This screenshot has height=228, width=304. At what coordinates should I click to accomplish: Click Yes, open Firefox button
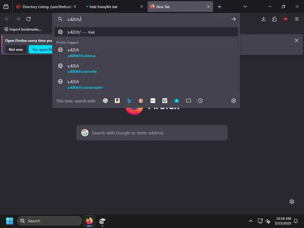pos(41,50)
